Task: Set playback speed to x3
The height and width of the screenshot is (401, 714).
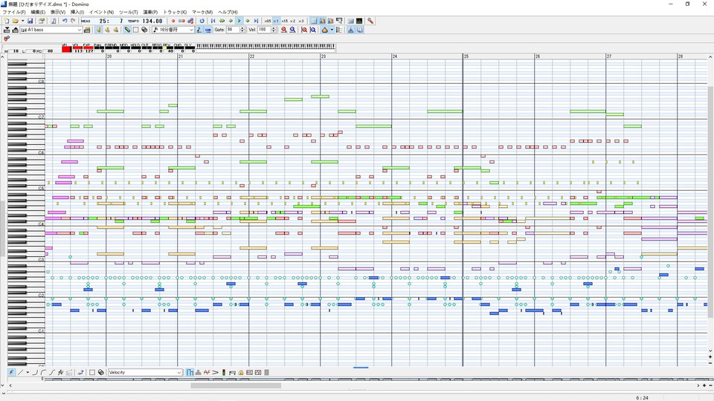Action: [x=300, y=21]
